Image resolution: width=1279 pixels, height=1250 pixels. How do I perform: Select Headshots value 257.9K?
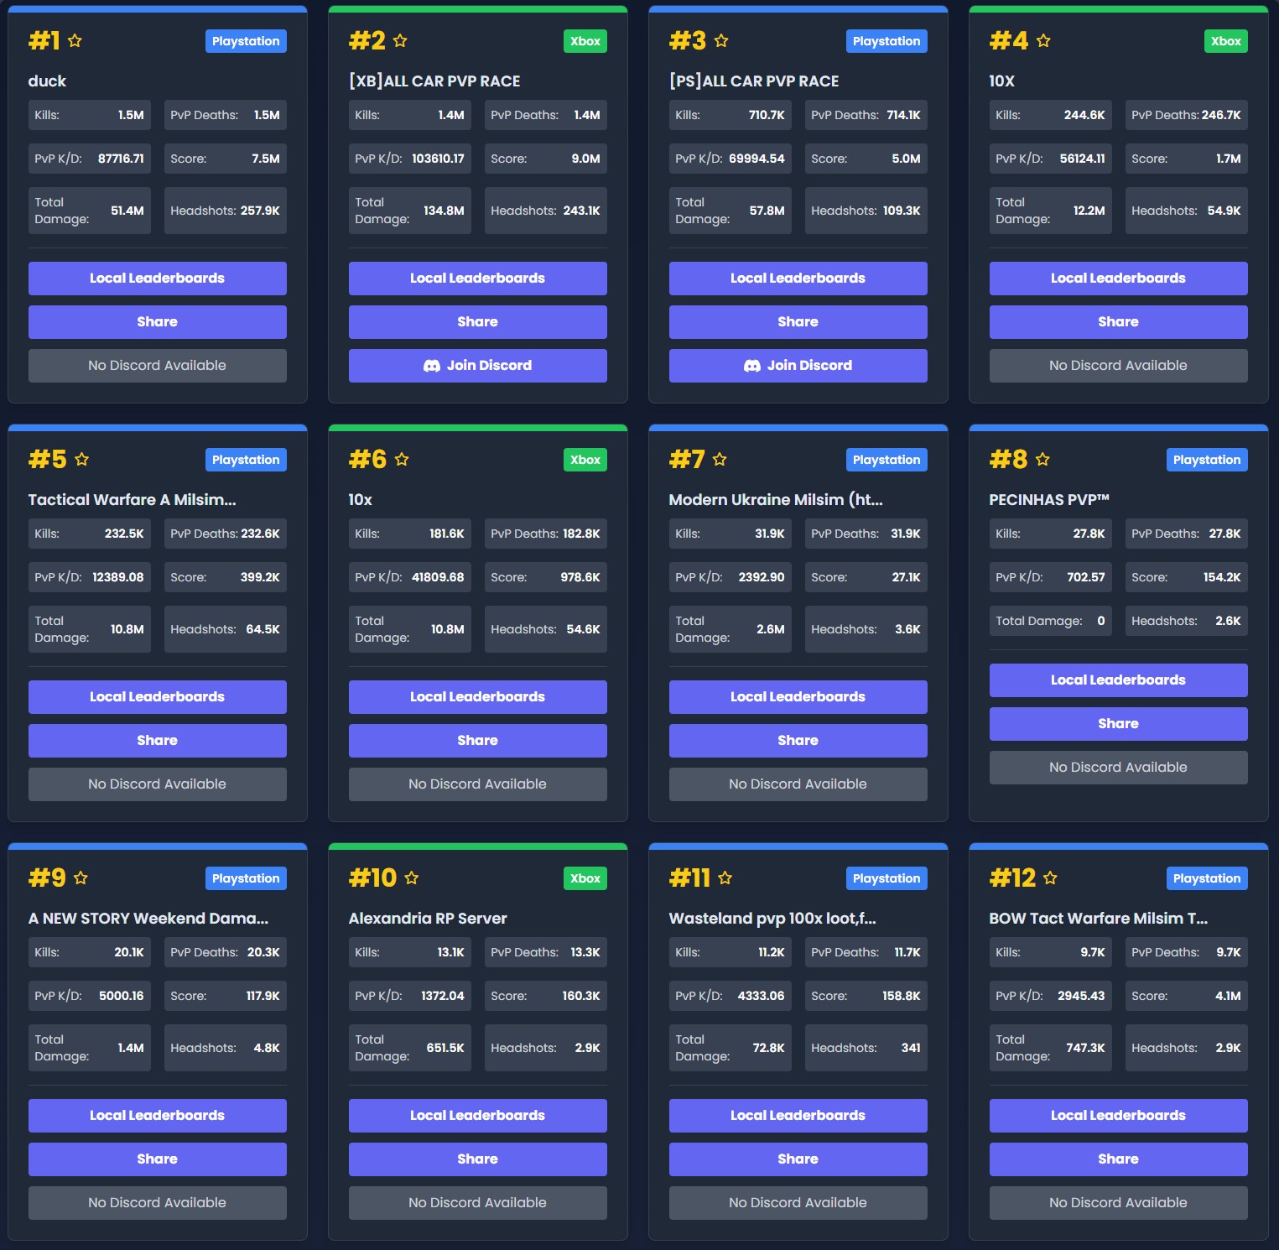point(260,211)
